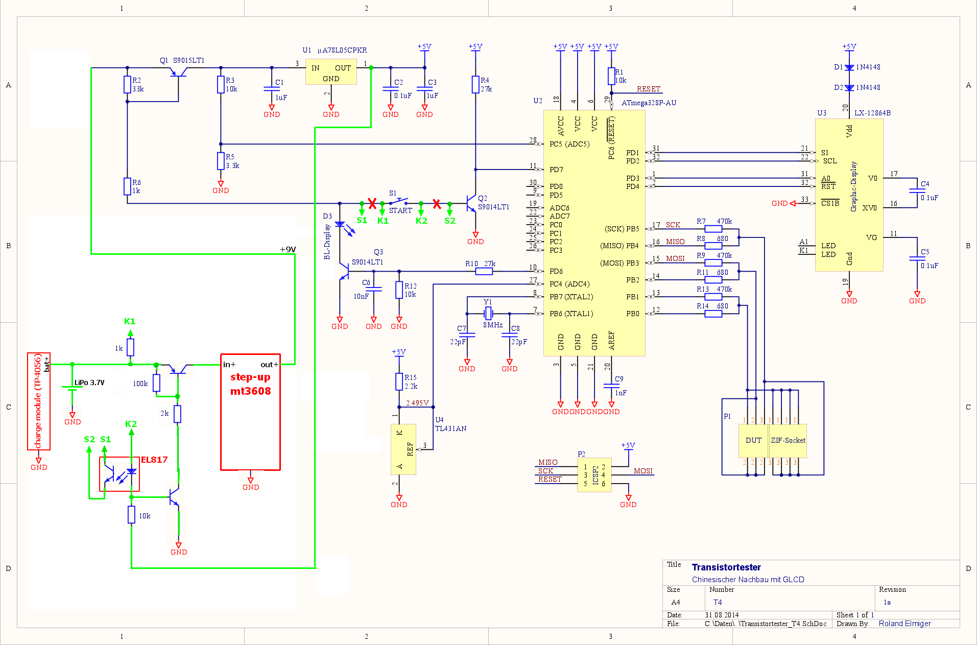Select resistor R2 33k symbol

point(127,84)
